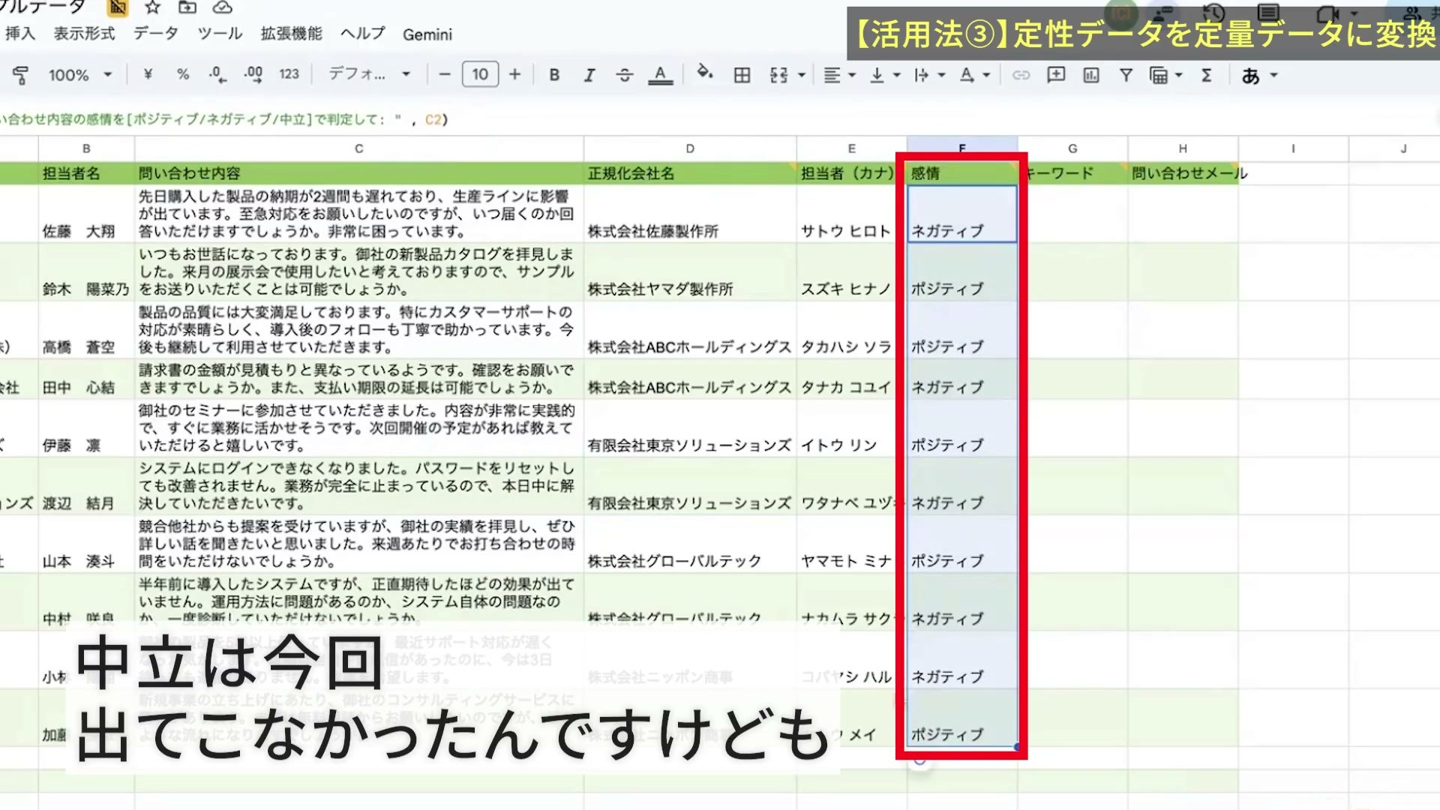
Task: Decrease decimal places button
Action: click(x=217, y=74)
